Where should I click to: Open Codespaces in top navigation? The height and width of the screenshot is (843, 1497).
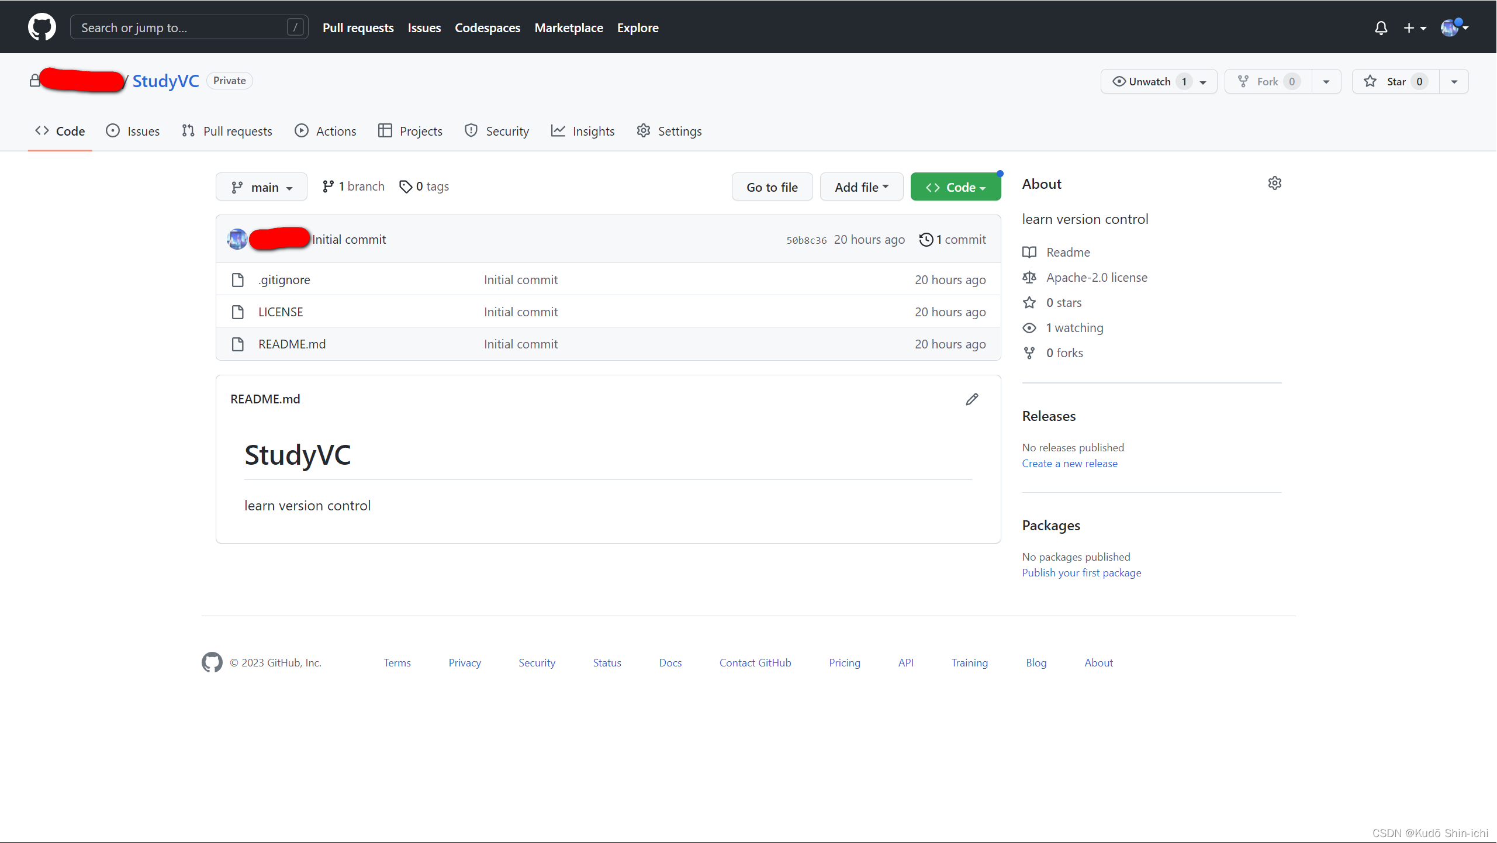point(488,27)
